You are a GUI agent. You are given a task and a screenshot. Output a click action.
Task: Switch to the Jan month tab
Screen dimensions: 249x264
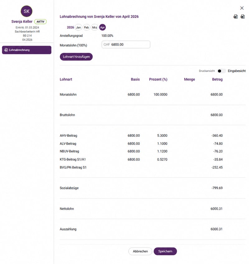tap(78, 27)
